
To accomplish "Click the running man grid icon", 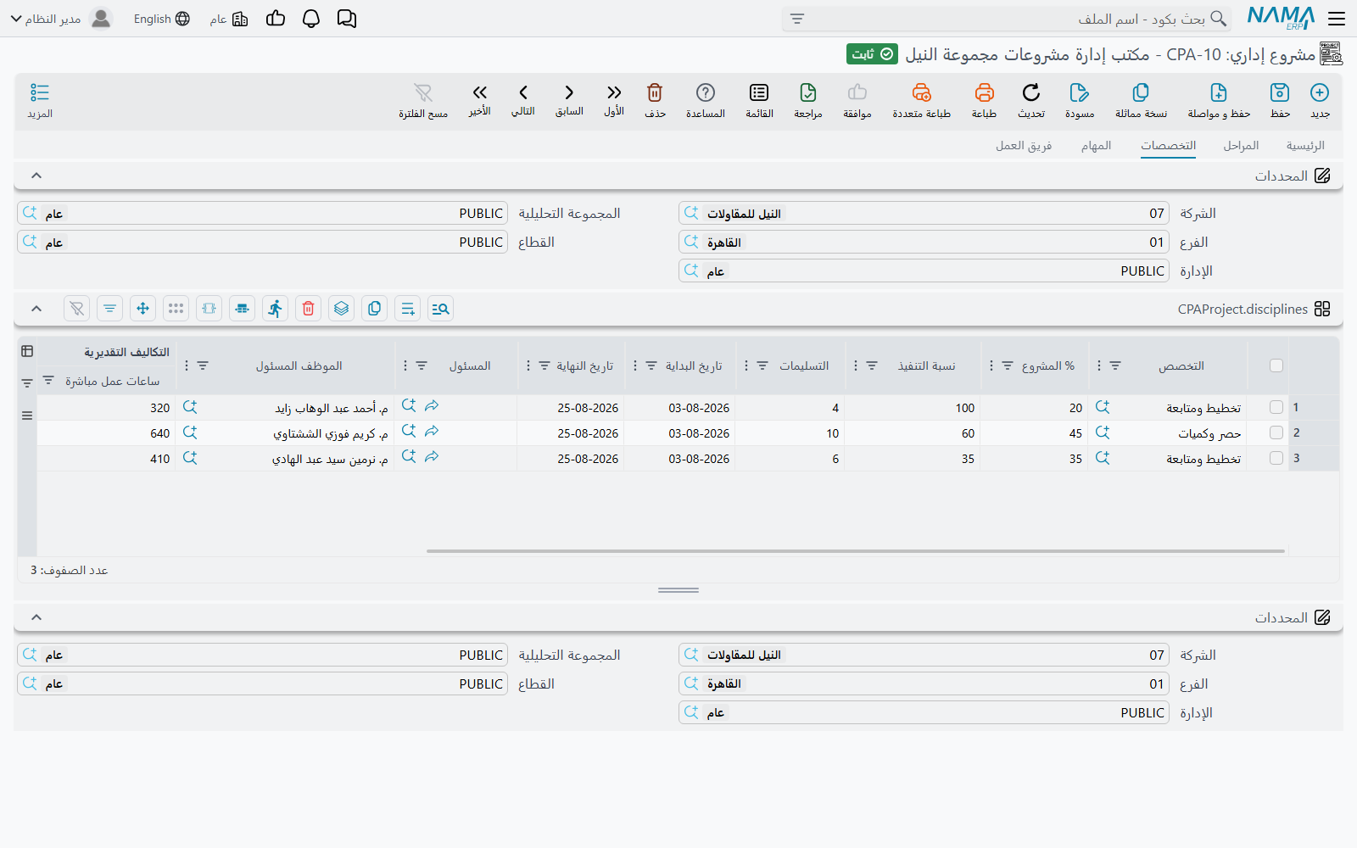I will (276, 309).
